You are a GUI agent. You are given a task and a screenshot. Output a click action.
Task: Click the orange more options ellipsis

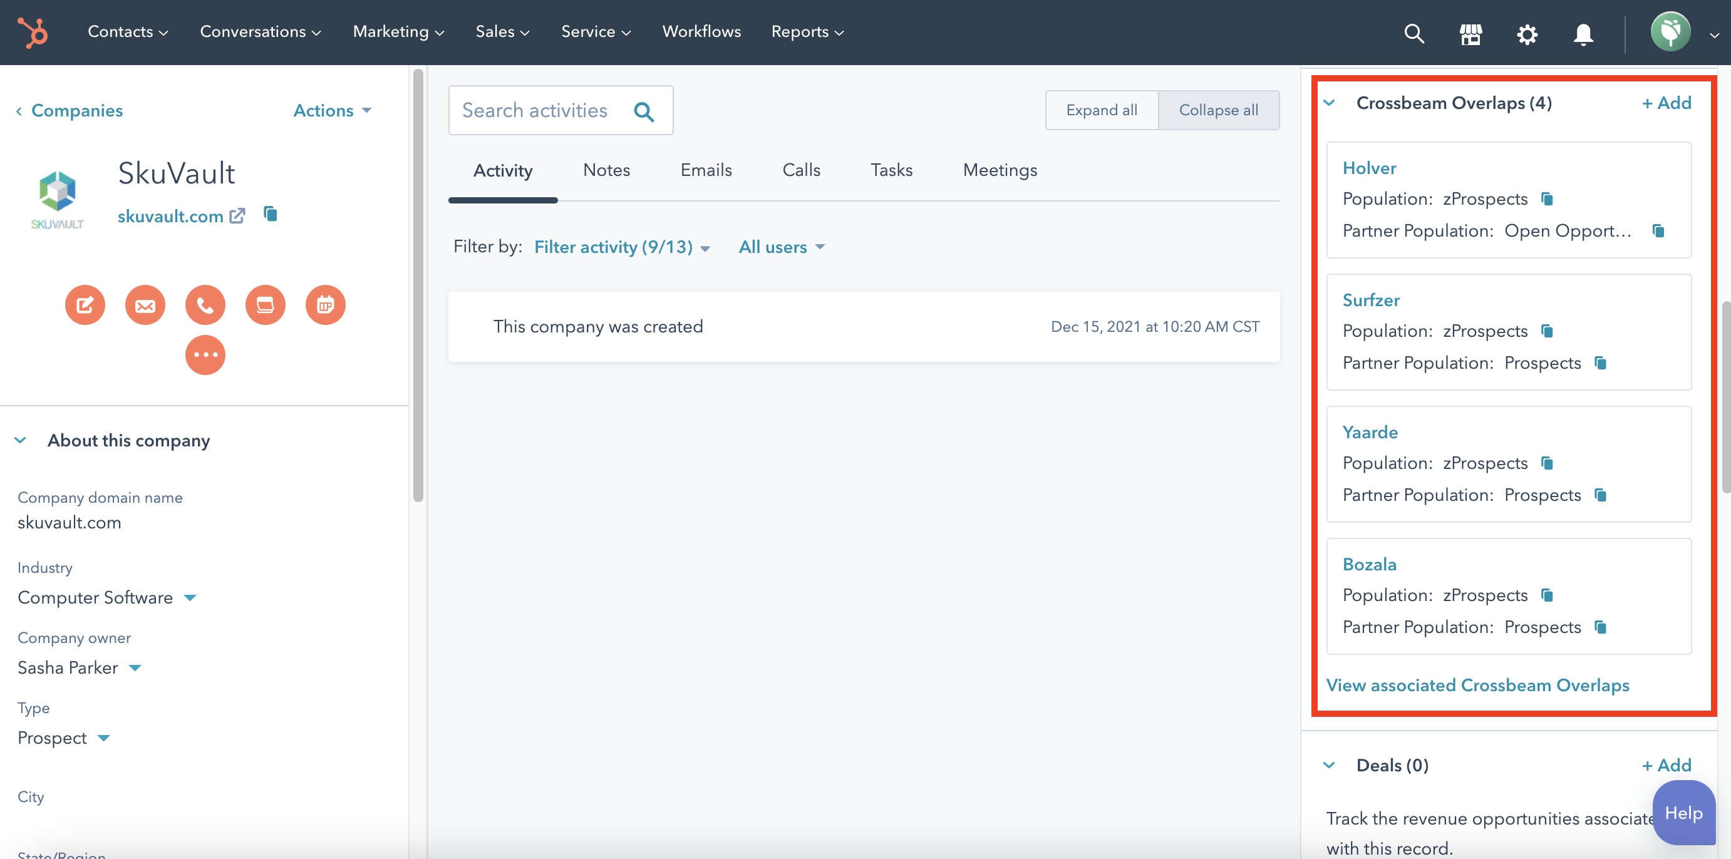tap(205, 354)
